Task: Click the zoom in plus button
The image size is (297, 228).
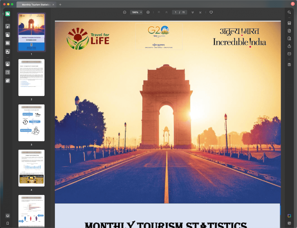Action: tap(148, 12)
